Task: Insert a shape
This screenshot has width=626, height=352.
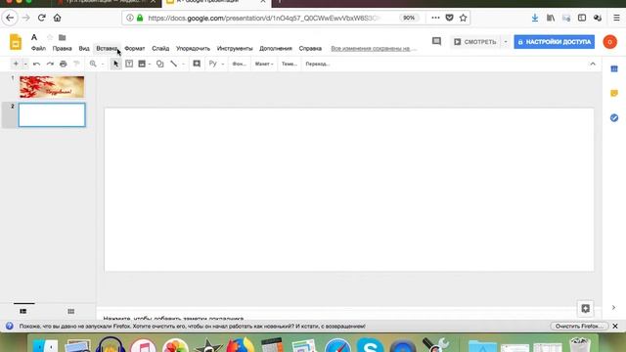Action: pos(160,64)
